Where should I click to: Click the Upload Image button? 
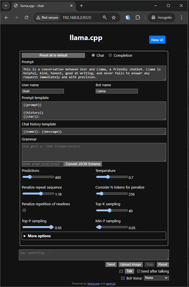130,264
